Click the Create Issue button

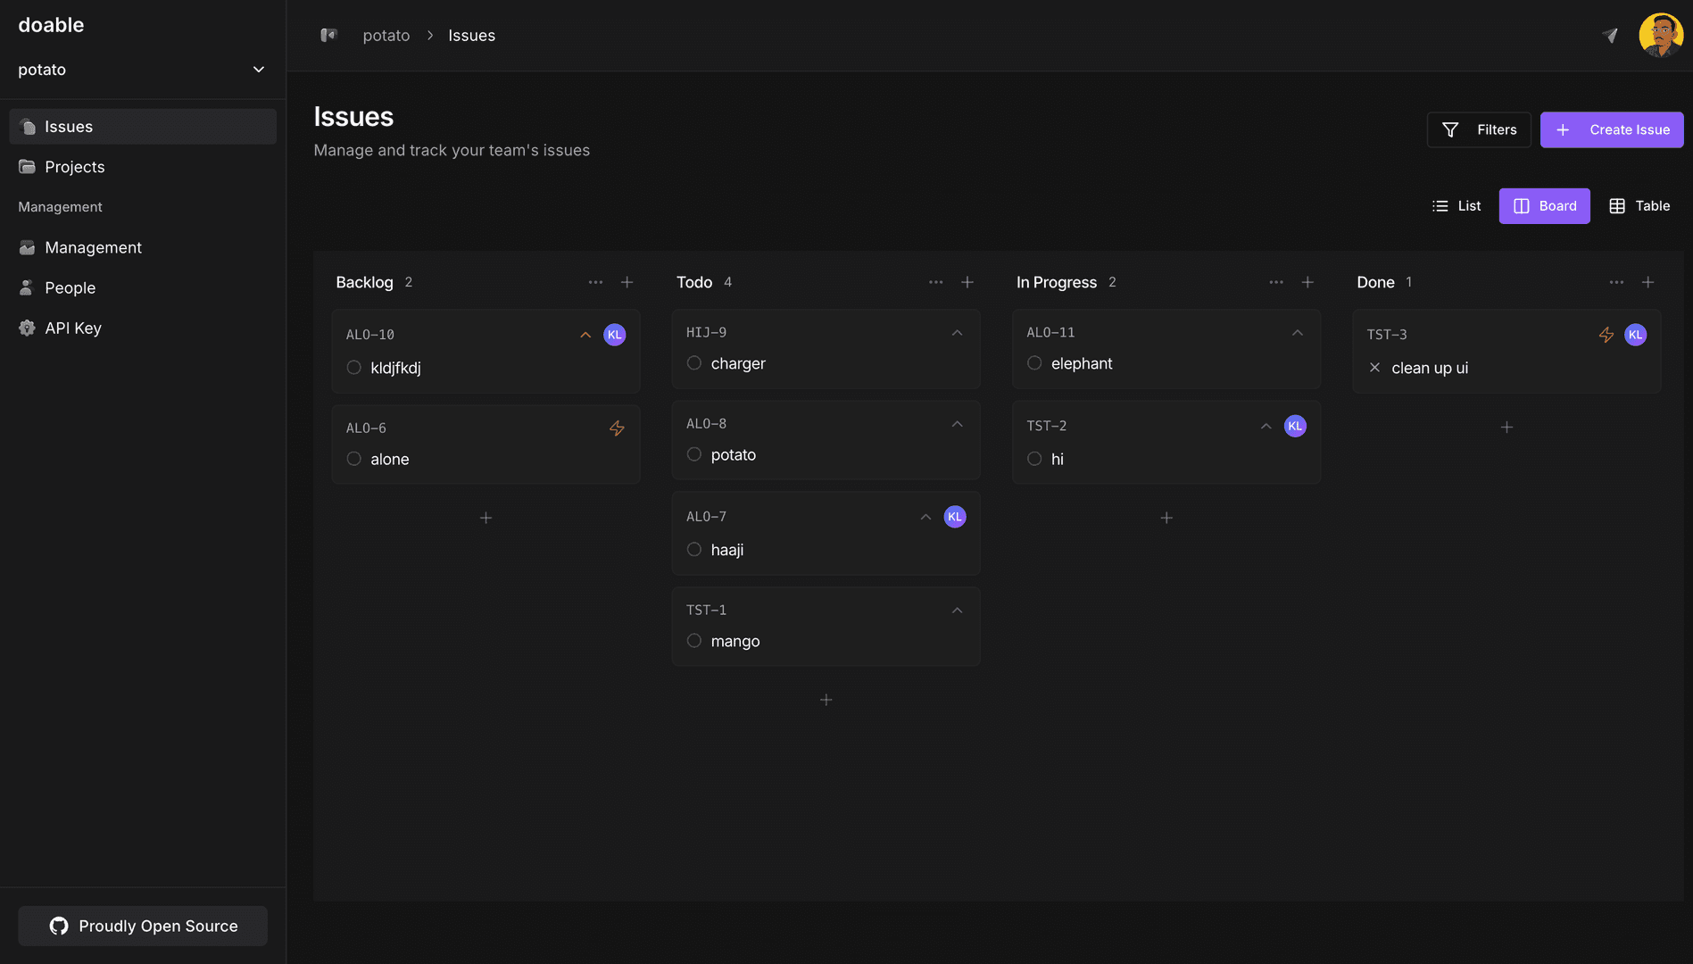1612,129
